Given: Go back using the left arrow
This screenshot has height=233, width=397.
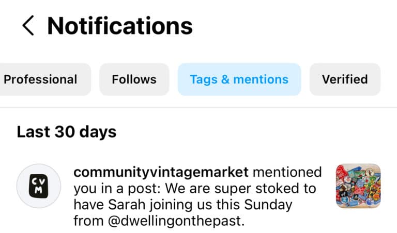Looking at the screenshot, I should (x=28, y=25).
